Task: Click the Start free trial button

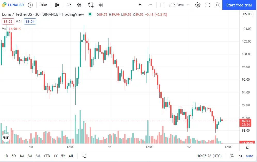Action: coord(239,5)
